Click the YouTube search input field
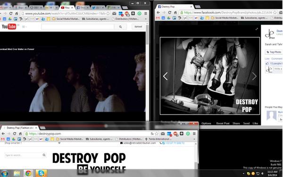 pyautogui.click(x=78, y=27)
